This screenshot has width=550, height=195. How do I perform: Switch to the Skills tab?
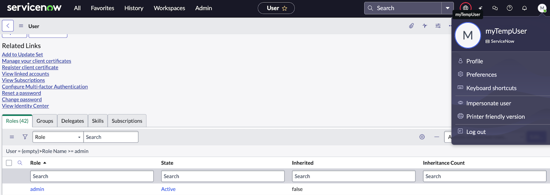coord(98,121)
